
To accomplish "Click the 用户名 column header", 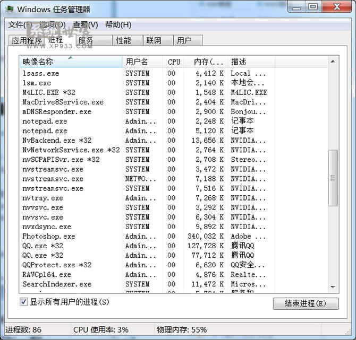I will tap(137, 62).
